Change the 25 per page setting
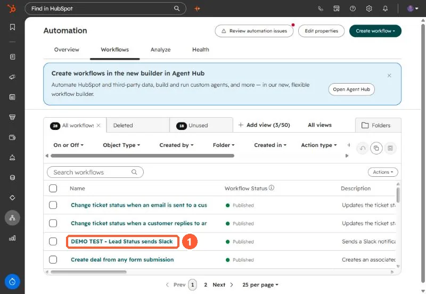 tap(260, 285)
